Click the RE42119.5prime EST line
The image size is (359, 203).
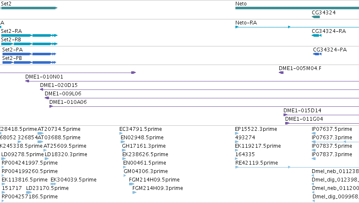point(297,167)
